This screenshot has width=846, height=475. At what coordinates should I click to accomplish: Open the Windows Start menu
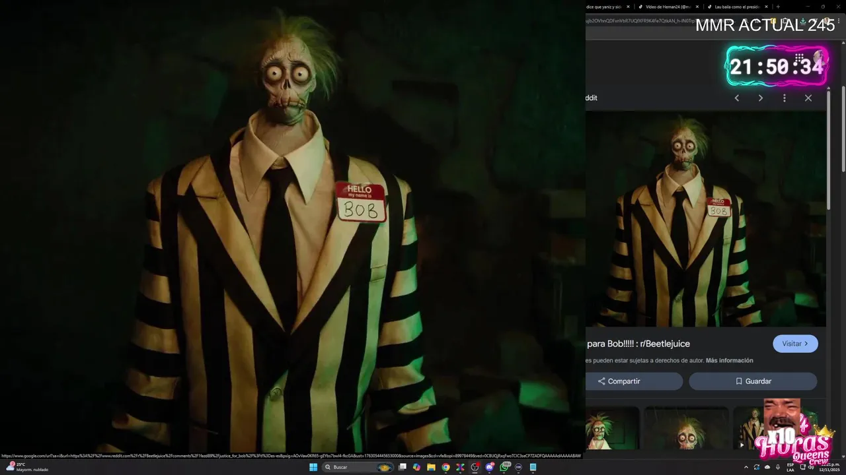[313, 467]
